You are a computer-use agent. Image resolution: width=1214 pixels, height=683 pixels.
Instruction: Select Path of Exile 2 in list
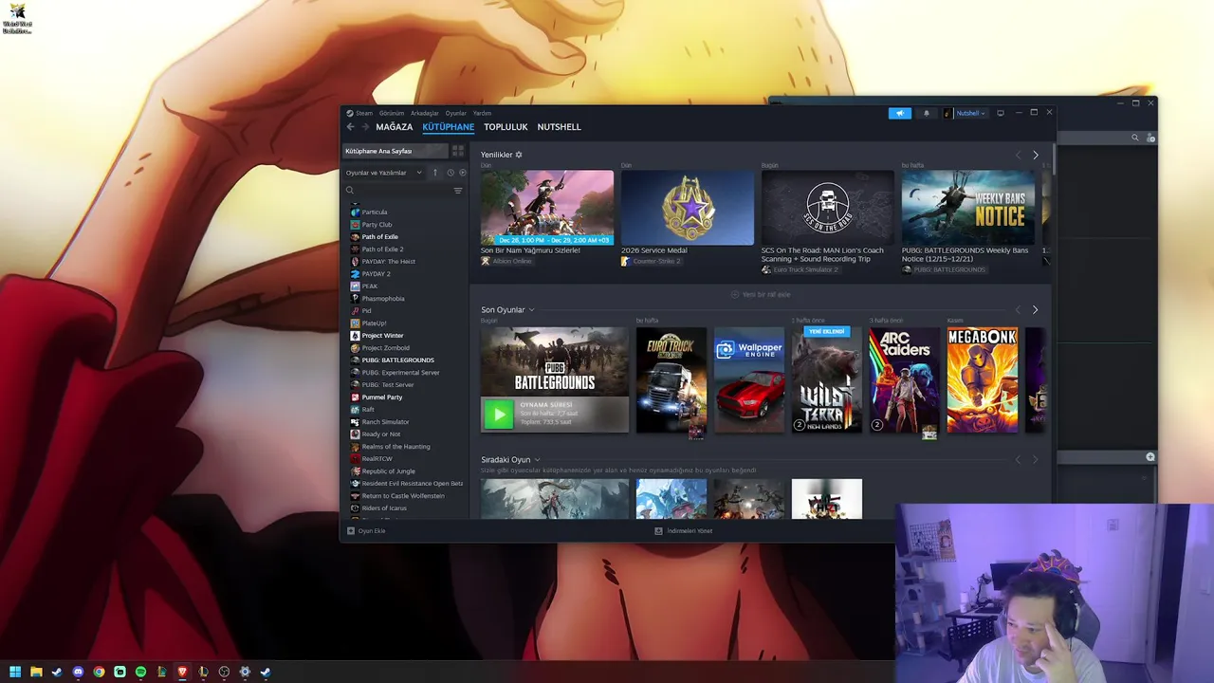(382, 249)
